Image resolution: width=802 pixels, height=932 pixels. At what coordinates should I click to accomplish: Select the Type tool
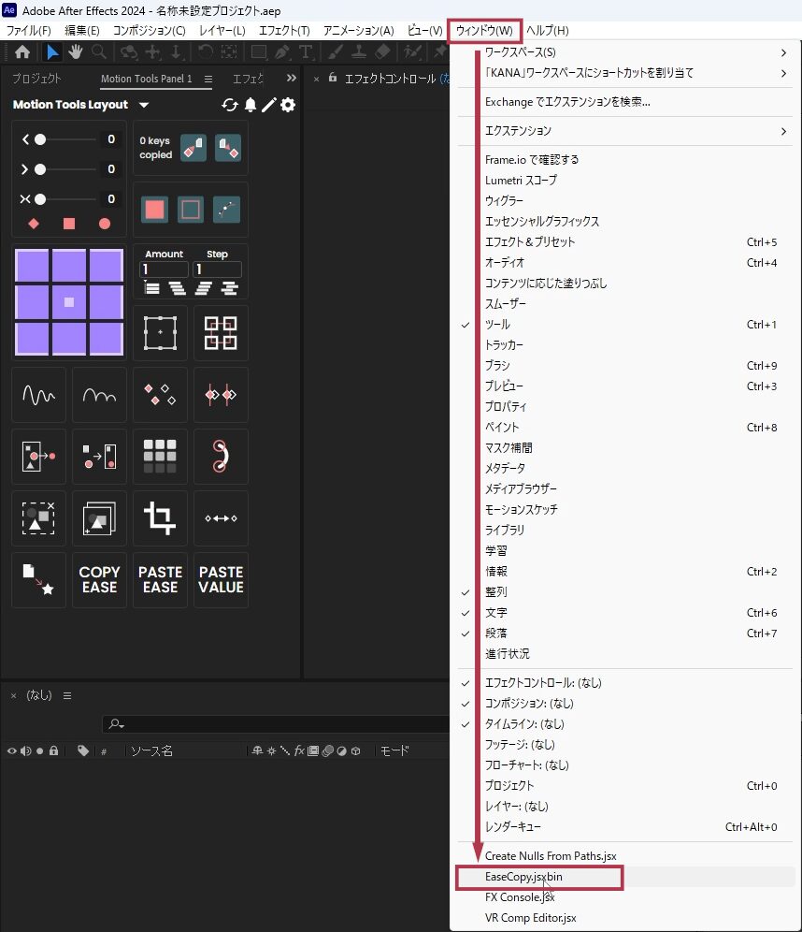point(306,52)
